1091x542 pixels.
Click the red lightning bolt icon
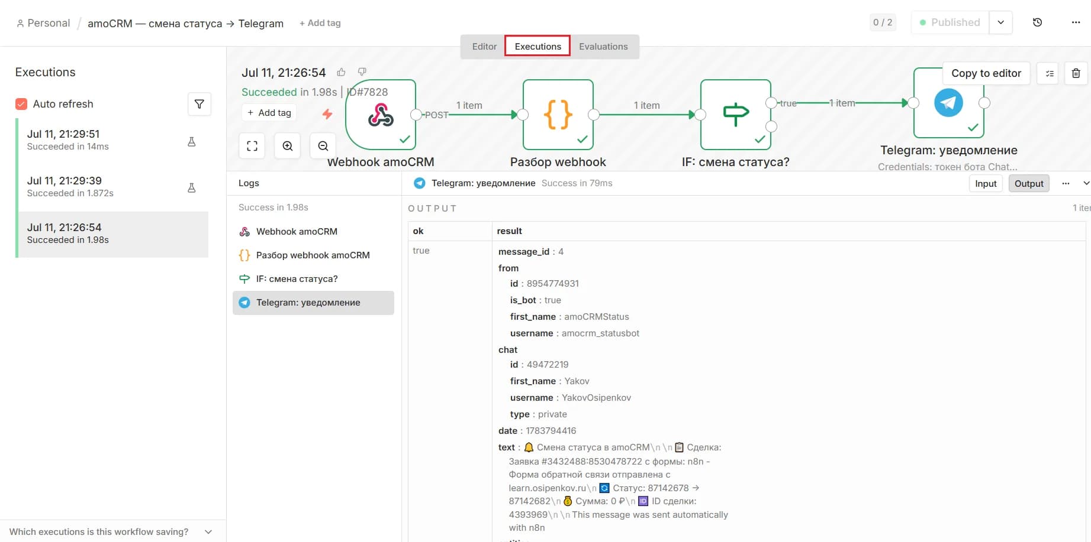[327, 113]
